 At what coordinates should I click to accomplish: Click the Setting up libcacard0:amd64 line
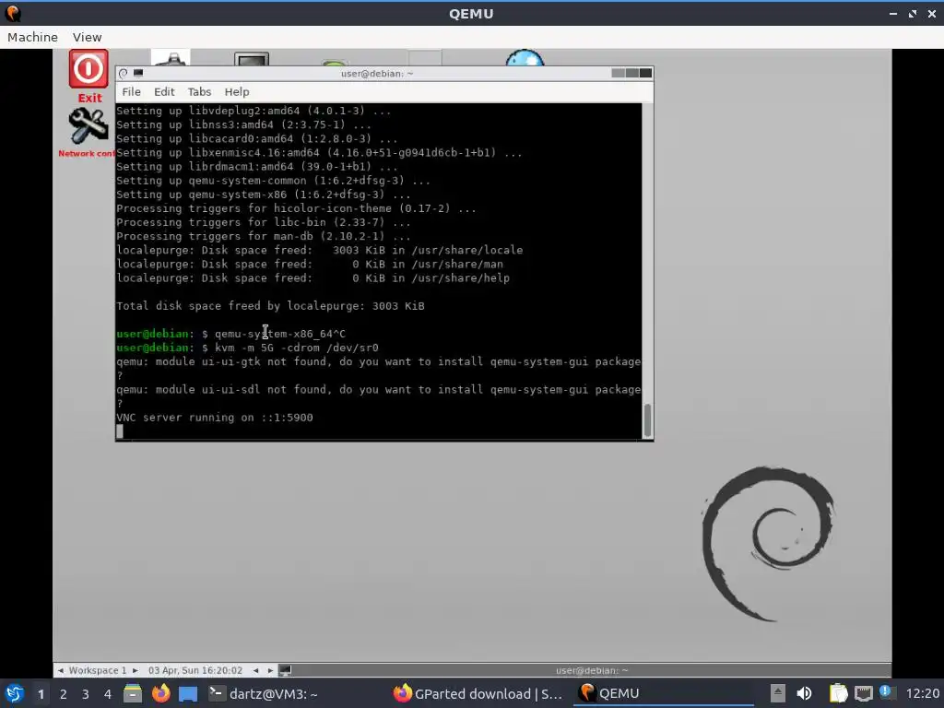[256, 138]
